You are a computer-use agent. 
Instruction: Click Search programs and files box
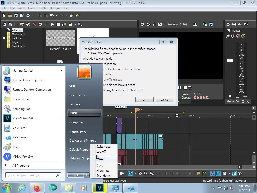[x=33, y=175]
